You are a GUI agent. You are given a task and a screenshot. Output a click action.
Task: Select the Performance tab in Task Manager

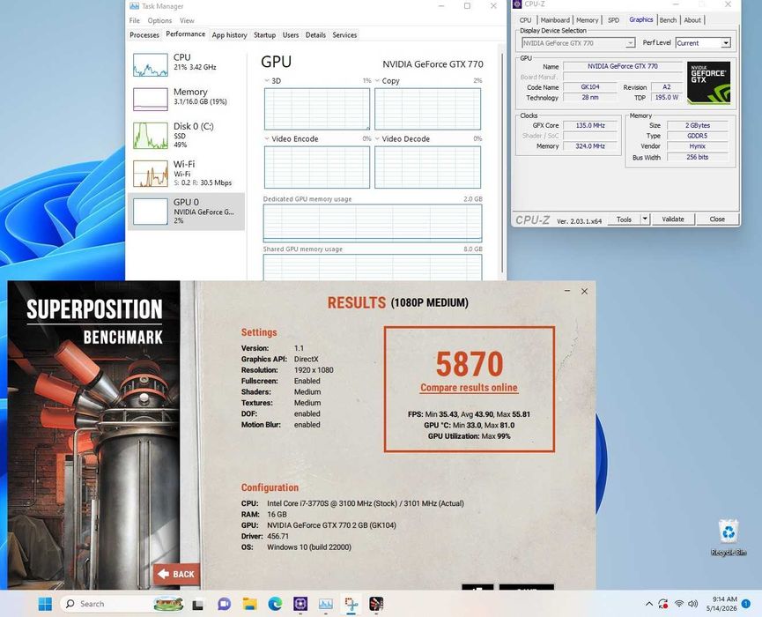tap(186, 34)
